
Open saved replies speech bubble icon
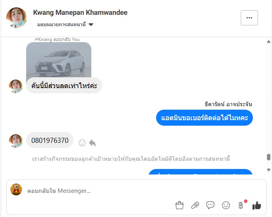tap(210, 205)
